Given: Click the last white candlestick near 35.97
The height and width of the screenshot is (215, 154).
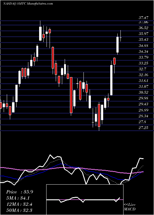Looking at the screenshot, I should point(117,45).
